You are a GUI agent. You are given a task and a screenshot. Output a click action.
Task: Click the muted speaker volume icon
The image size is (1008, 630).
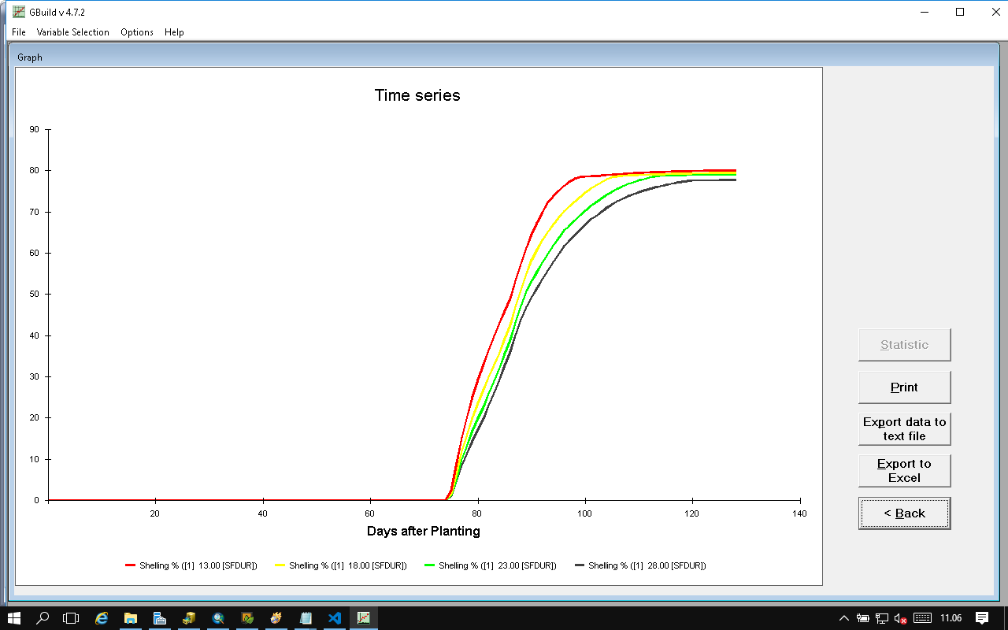(x=900, y=618)
